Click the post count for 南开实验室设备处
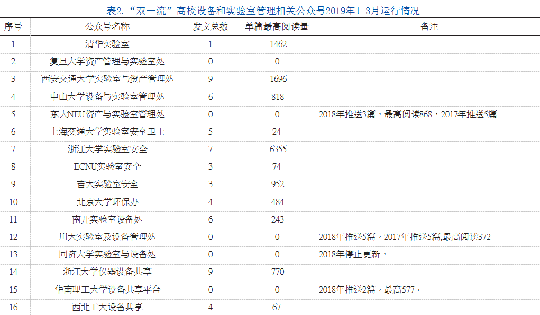Viewport: 540px width, 315px height. [x=210, y=219]
